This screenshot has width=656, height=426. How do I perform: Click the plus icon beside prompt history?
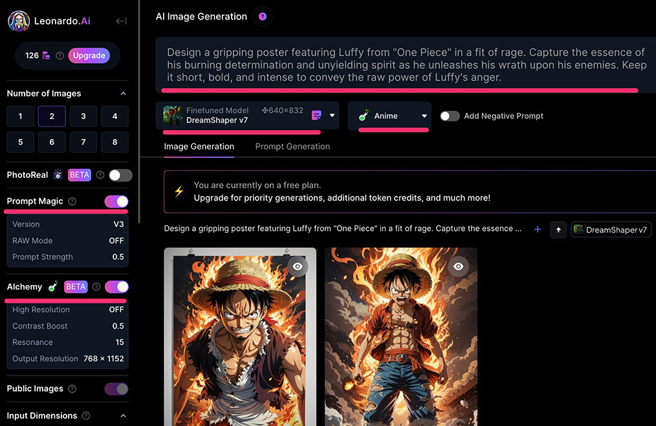[x=538, y=229]
